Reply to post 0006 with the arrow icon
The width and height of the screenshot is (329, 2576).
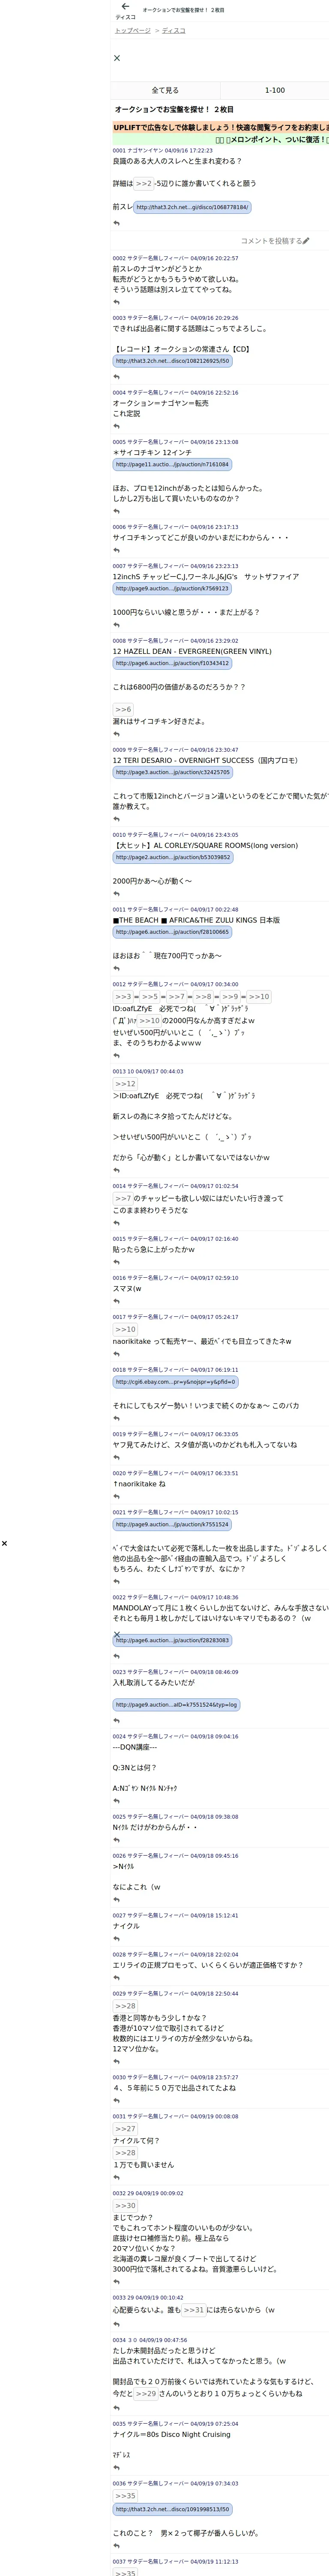coord(117,550)
